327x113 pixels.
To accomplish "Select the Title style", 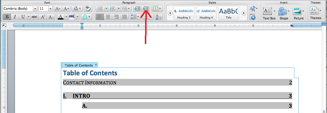I will pyautogui.click(x=229, y=13).
